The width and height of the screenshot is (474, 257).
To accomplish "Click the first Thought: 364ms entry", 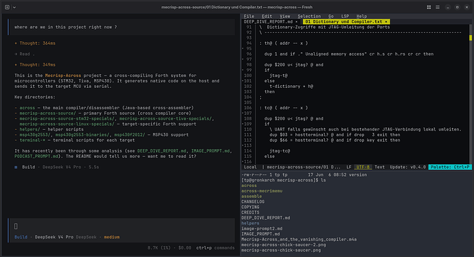I will coord(35,43).
